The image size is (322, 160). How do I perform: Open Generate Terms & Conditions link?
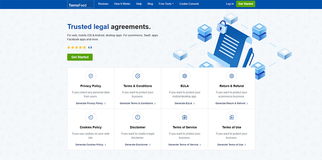[x=138, y=103]
